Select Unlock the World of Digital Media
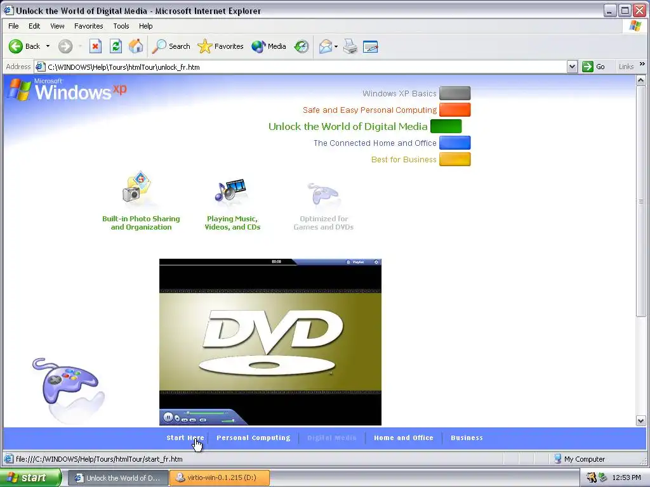Image resolution: width=650 pixels, height=487 pixels. 348,127
